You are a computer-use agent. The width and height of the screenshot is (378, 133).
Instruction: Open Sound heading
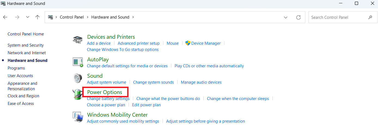click(x=95, y=76)
